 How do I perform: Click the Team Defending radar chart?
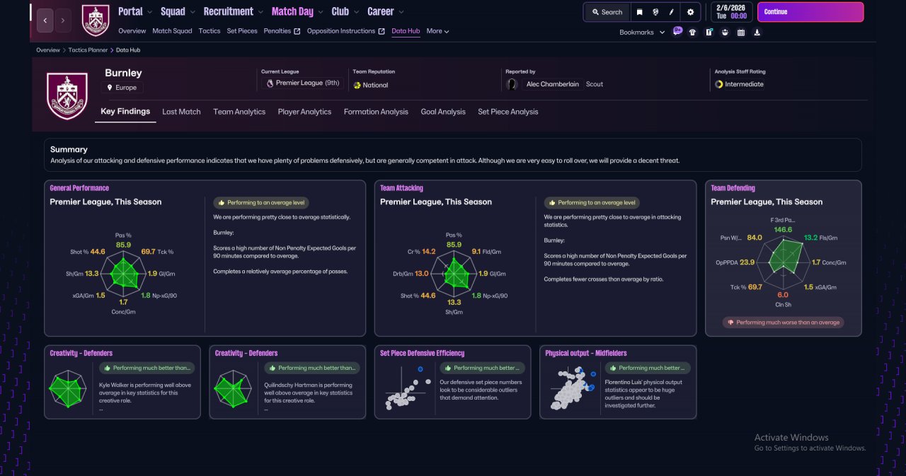click(783, 262)
